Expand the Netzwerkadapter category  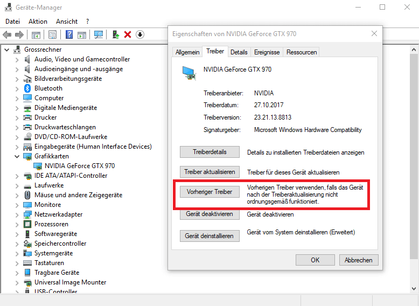click(x=17, y=214)
